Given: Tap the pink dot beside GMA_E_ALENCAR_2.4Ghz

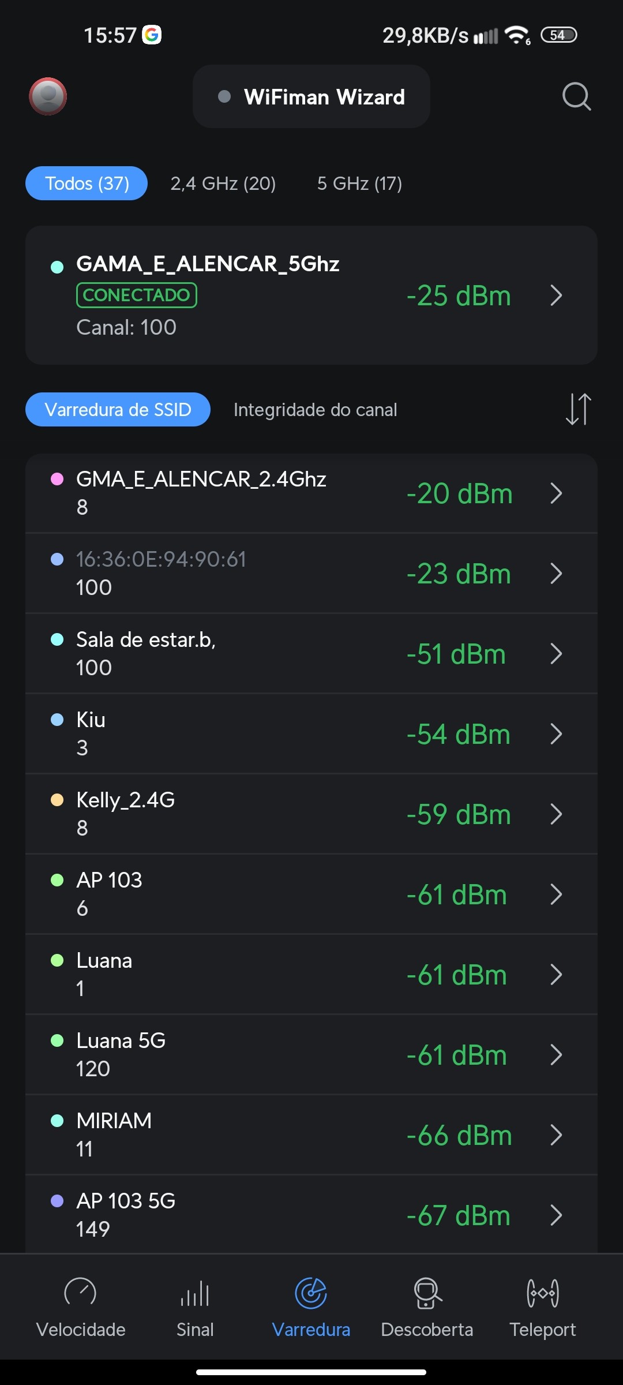Looking at the screenshot, I should [x=57, y=479].
